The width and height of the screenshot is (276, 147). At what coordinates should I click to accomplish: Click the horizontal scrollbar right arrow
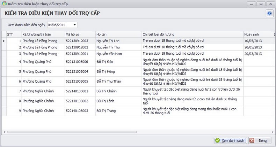tap(273, 132)
